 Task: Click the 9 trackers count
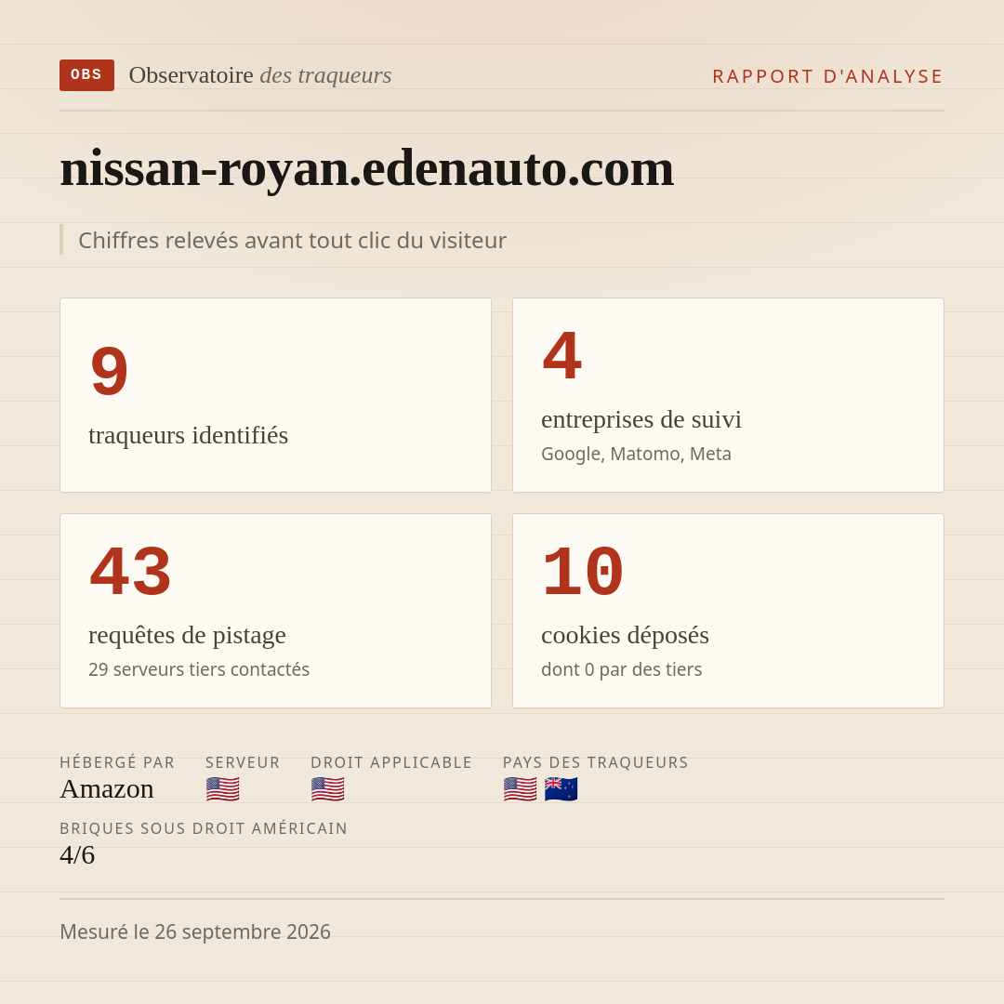pyautogui.click(x=110, y=371)
